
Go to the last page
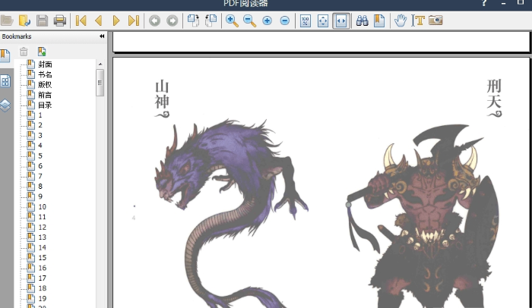(134, 20)
